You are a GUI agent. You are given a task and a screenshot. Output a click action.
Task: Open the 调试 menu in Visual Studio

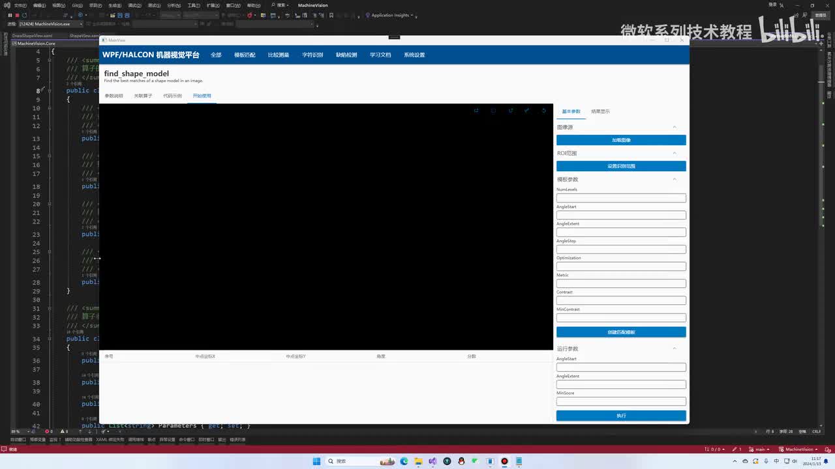click(135, 5)
